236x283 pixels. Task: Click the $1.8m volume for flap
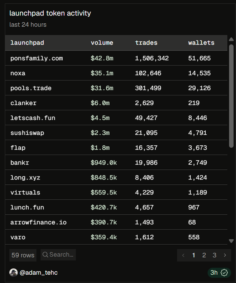(100, 148)
